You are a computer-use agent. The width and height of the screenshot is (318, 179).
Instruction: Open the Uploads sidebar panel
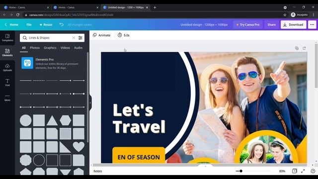coord(7,68)
